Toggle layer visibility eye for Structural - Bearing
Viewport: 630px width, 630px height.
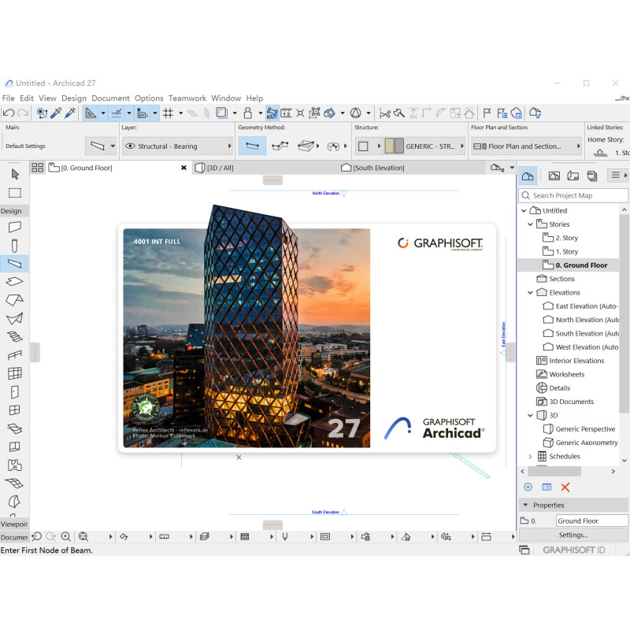pos(129,146)
